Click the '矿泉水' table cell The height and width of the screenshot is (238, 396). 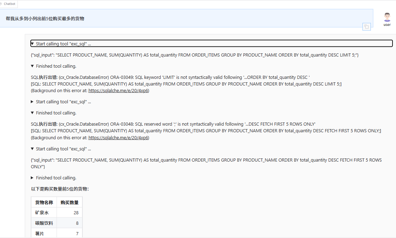pos(44,213)
